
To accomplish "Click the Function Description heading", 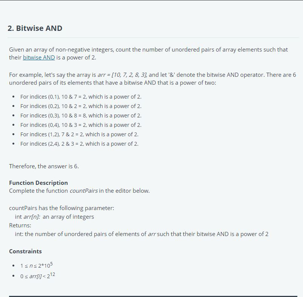I will click(38, 183).
